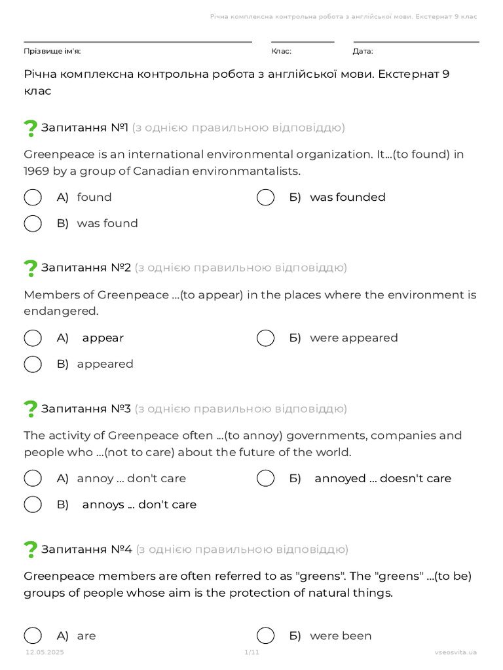Click the page indicator 1/11
Screen dimensions: 503x670
click(x=252, y=652)
